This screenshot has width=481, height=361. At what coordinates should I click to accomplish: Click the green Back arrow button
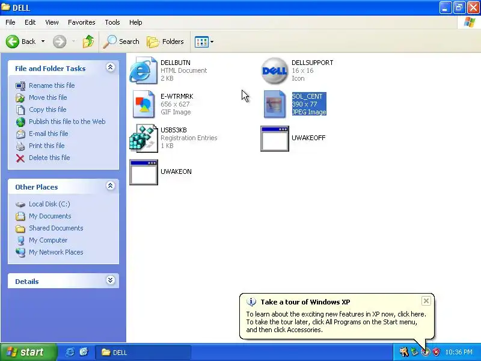pyautogui.click(x=13, y=42)
